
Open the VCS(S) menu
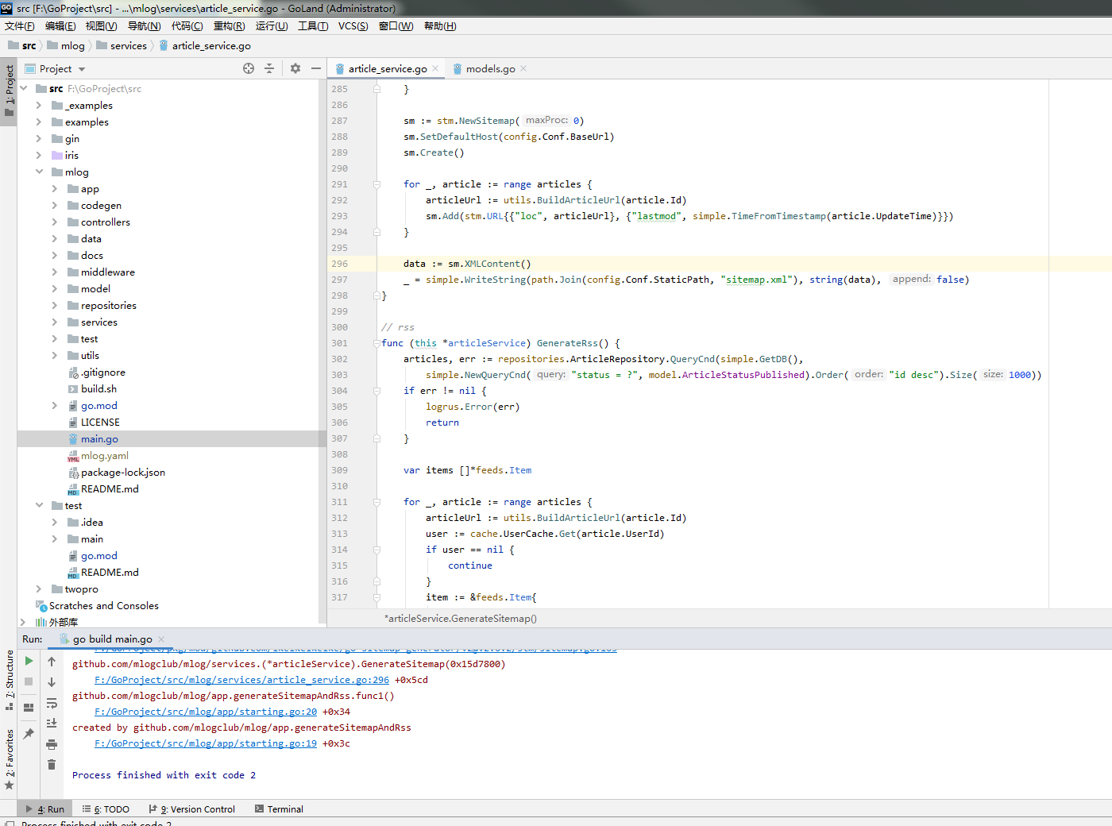tap(353, 26)
